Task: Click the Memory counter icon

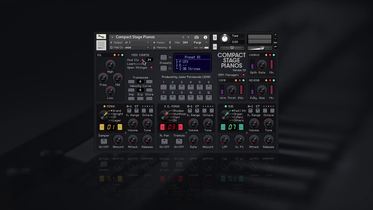Action: coord(154,47)
